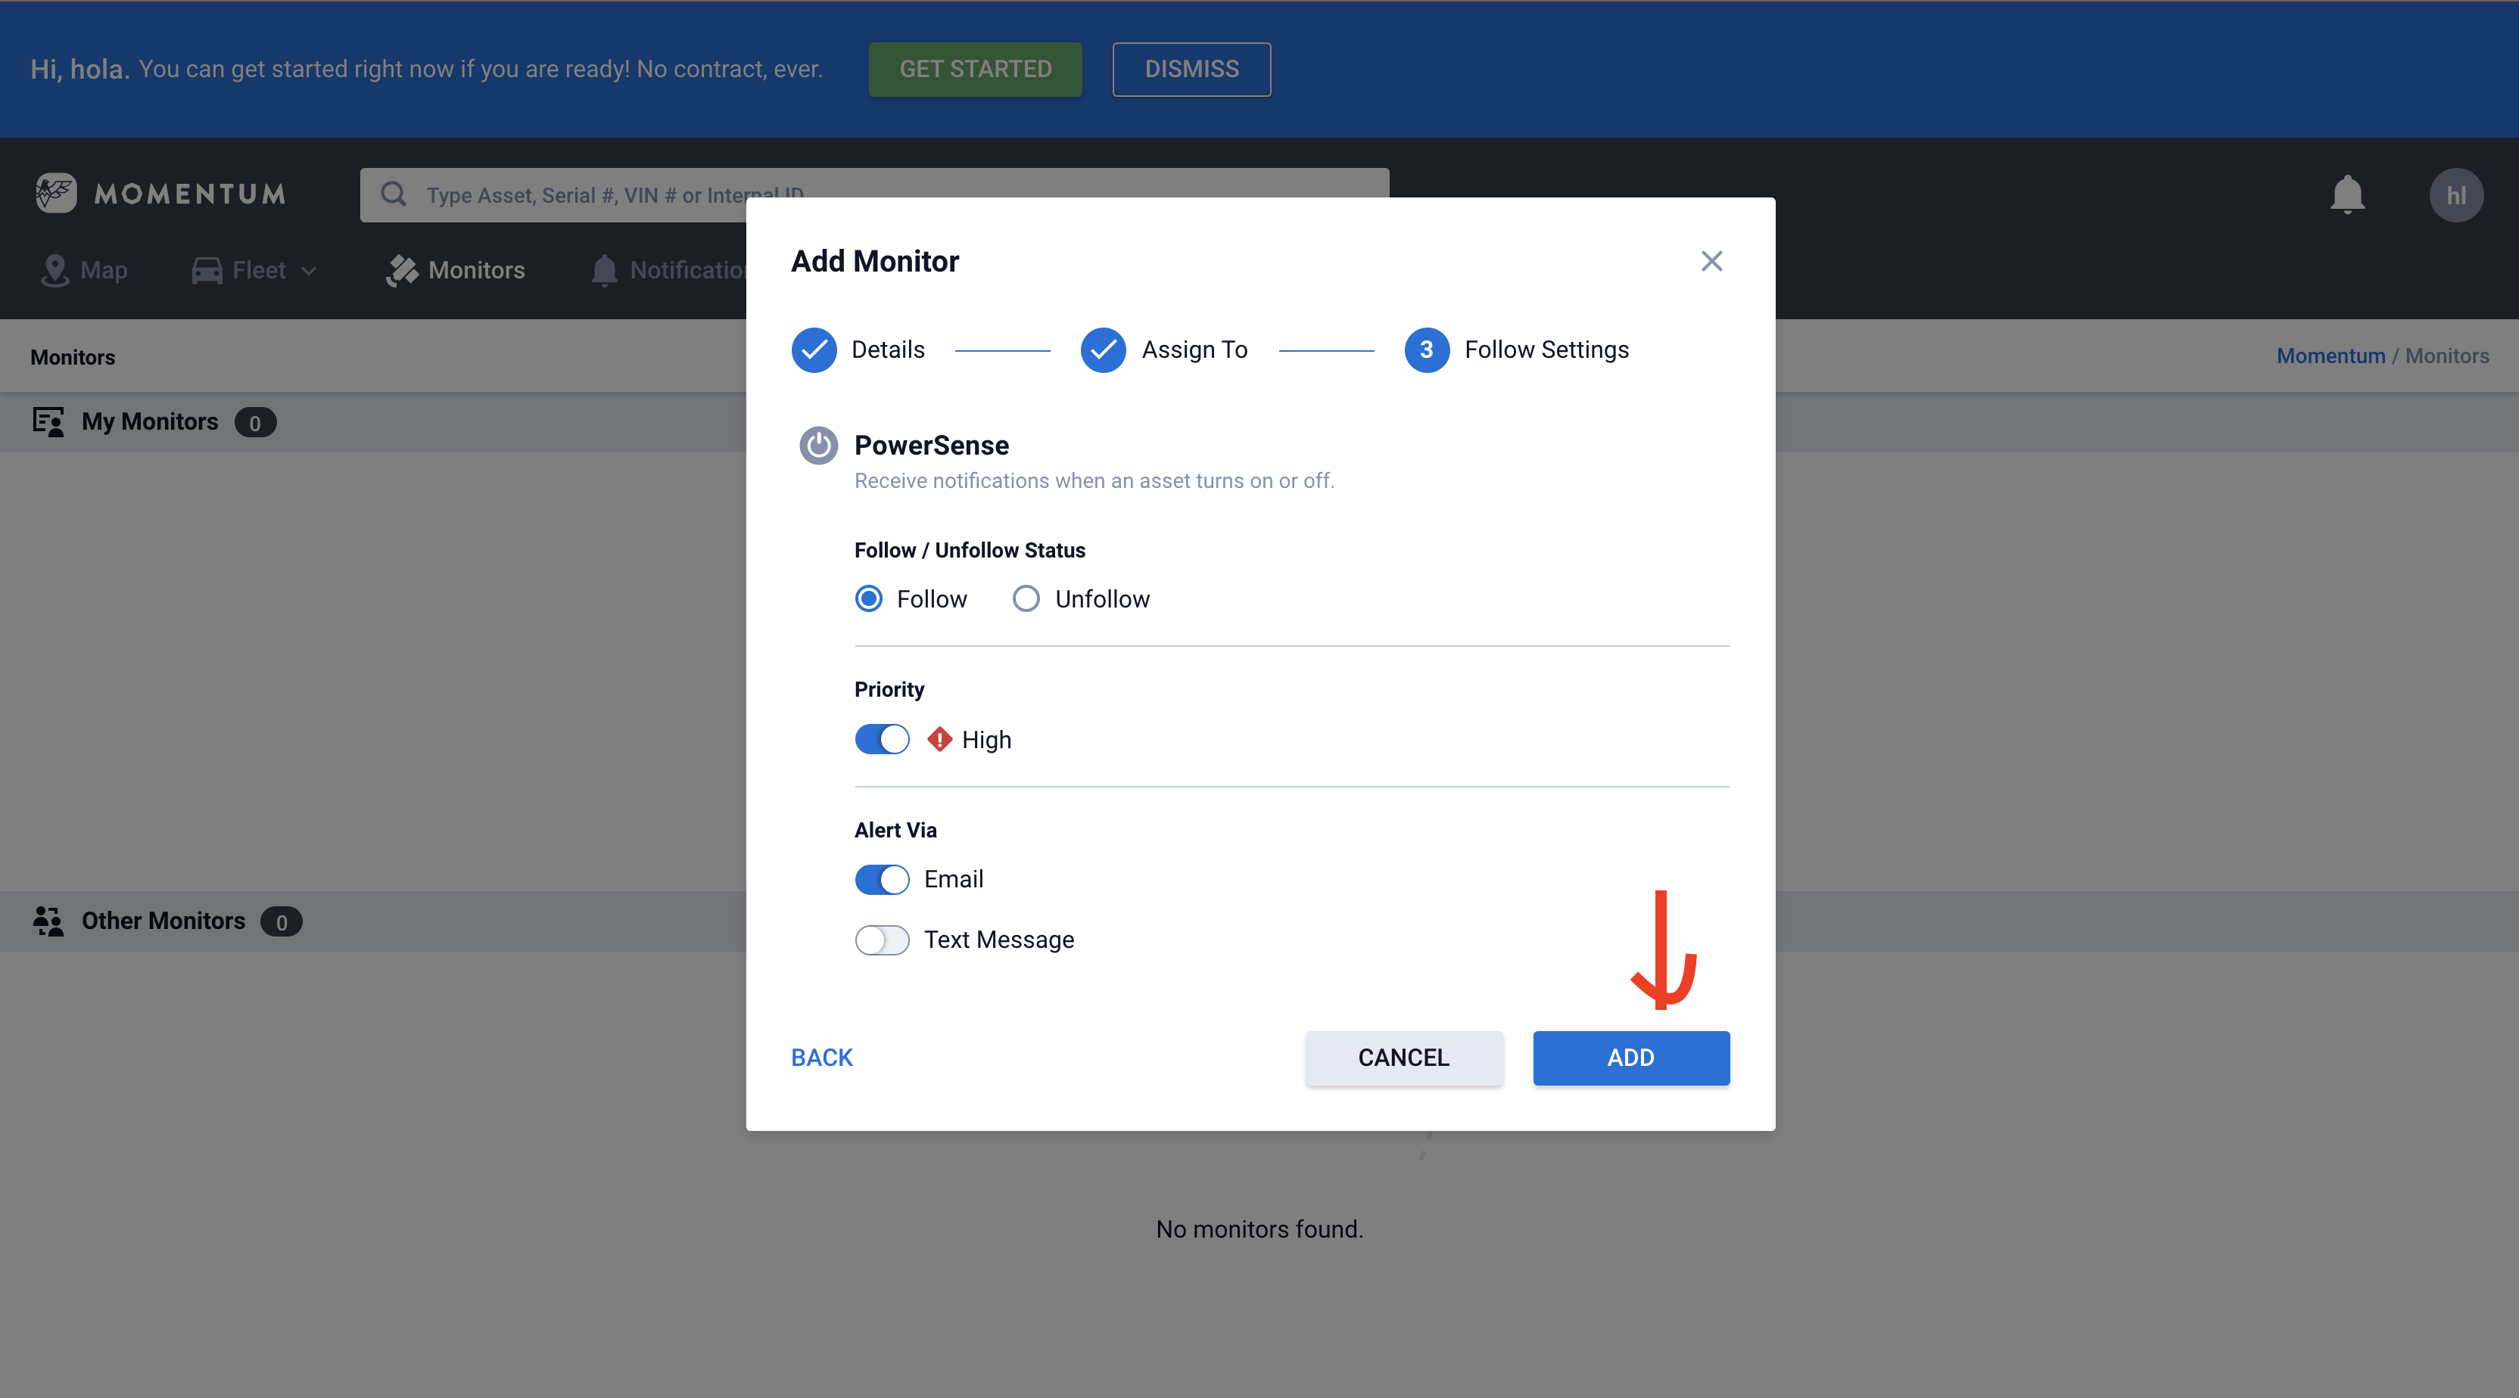Click the Details step checkmark icon
The image size is (2519, 1398).
point(814,350)
